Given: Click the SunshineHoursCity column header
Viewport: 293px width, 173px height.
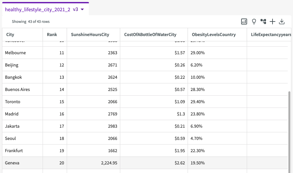Looking at the screenshot, I should 93,35.
